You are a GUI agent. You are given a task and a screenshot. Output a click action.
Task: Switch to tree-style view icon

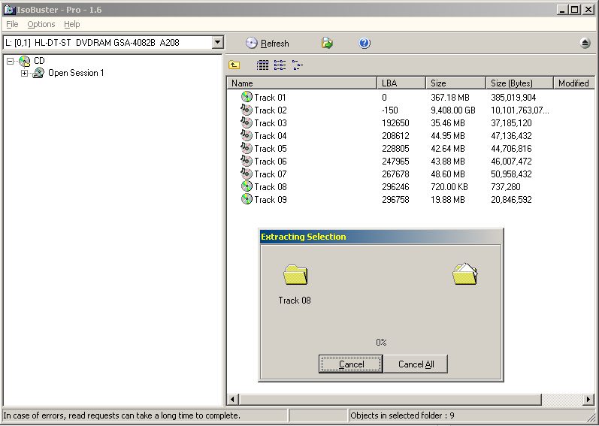[297, 65]
